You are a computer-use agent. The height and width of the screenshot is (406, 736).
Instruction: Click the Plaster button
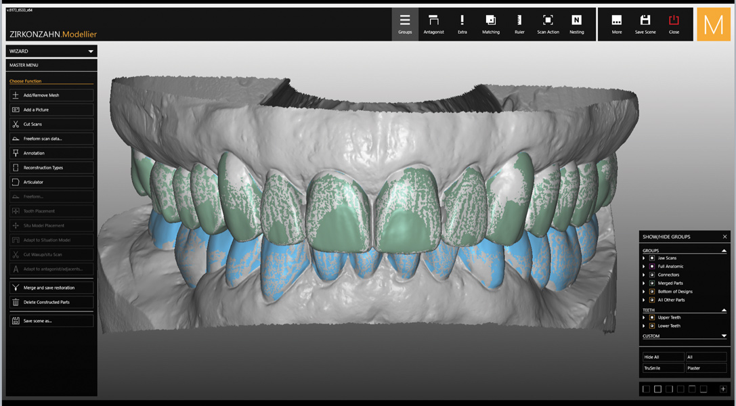706,368
